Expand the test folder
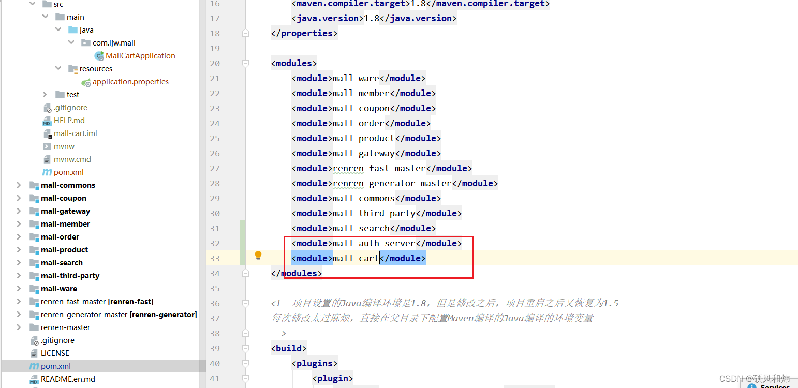Viewport: 798px width, 388px height. tap(45, 95)
